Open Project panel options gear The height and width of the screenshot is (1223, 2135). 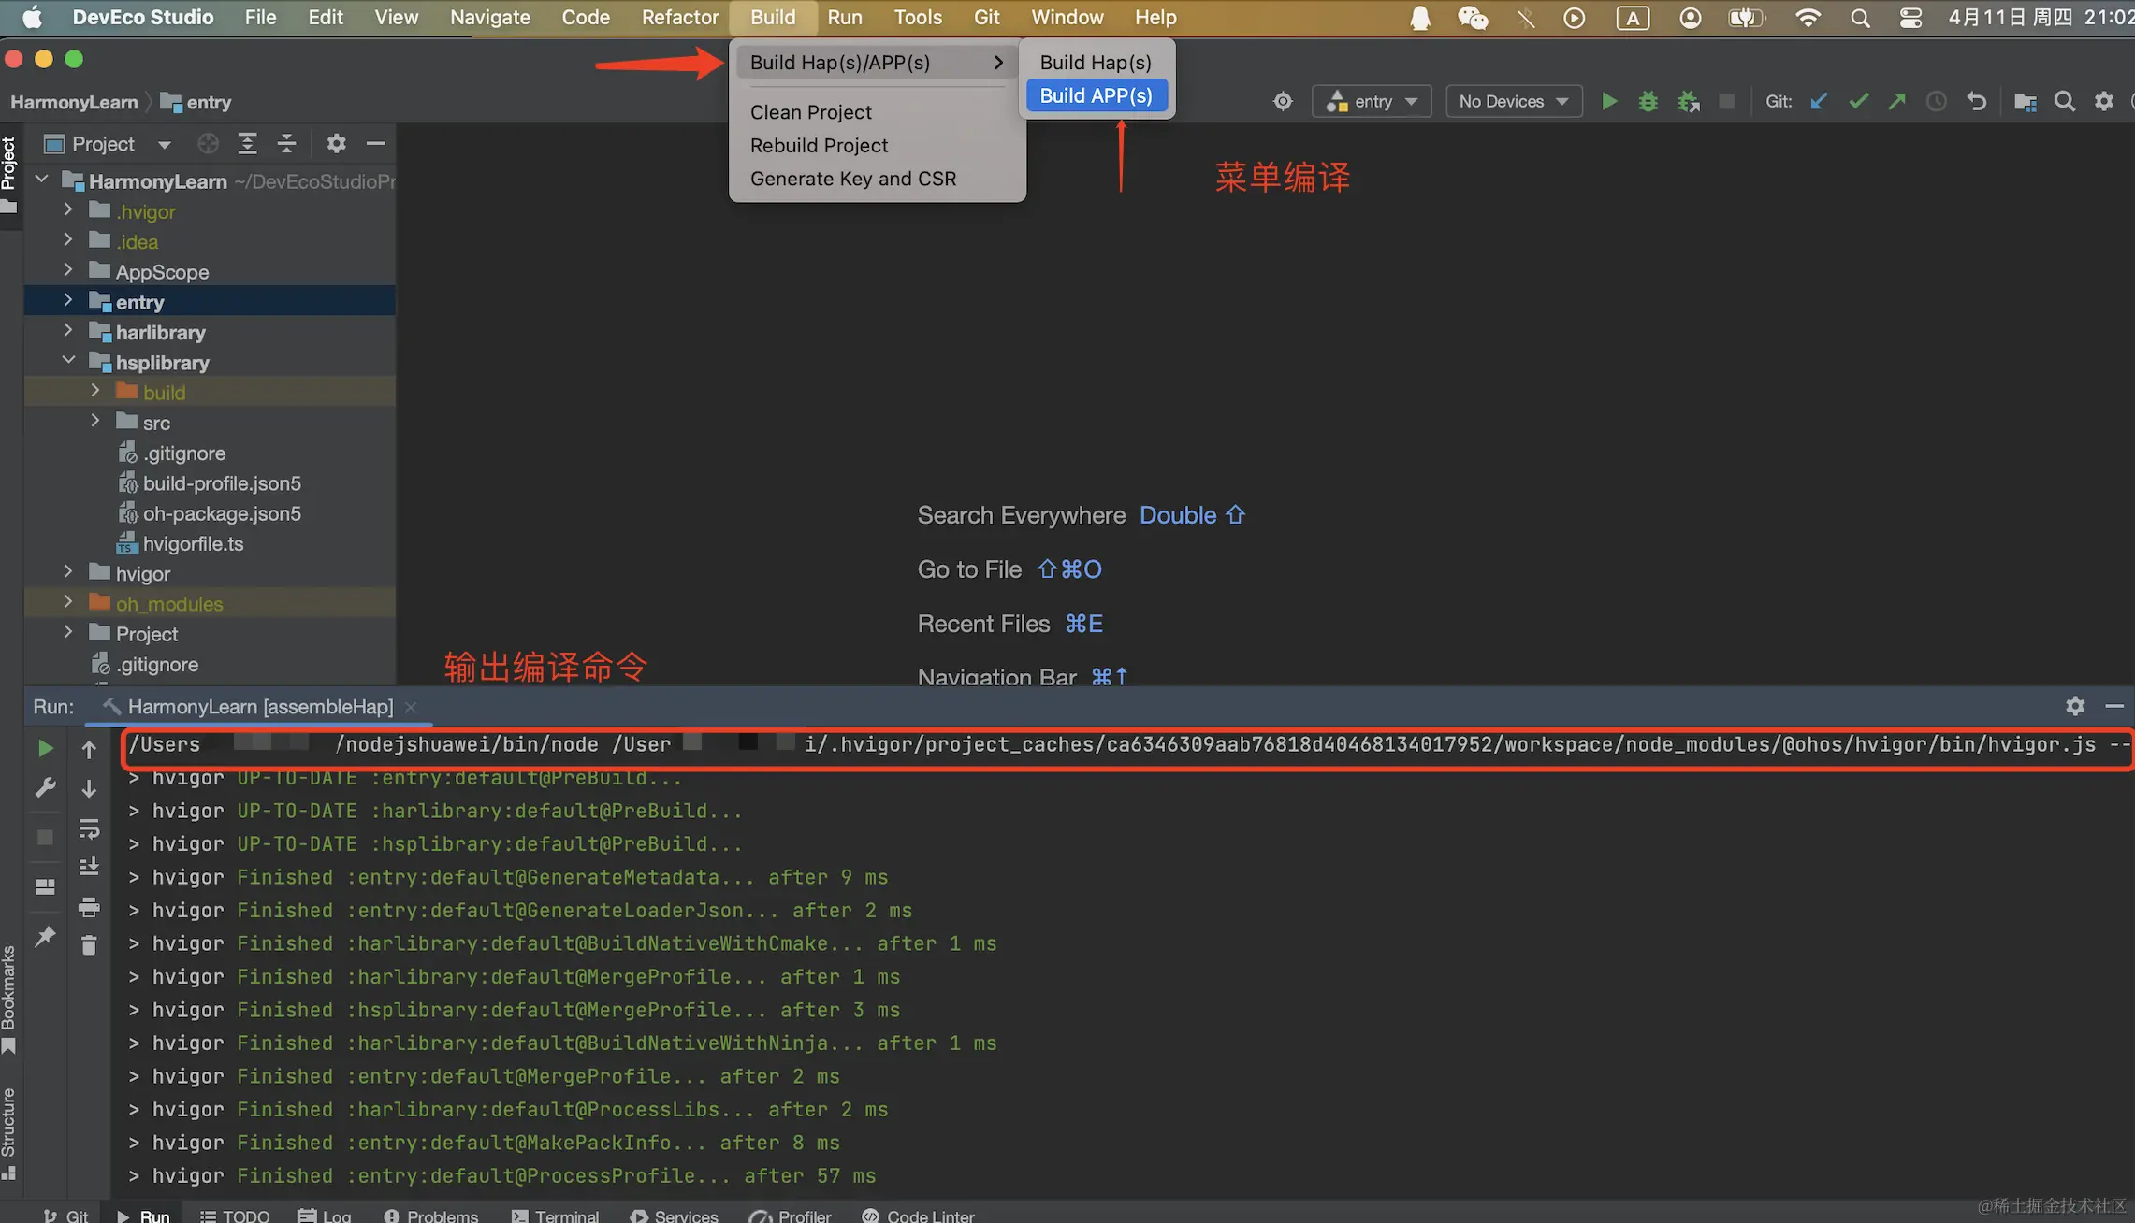336,143
